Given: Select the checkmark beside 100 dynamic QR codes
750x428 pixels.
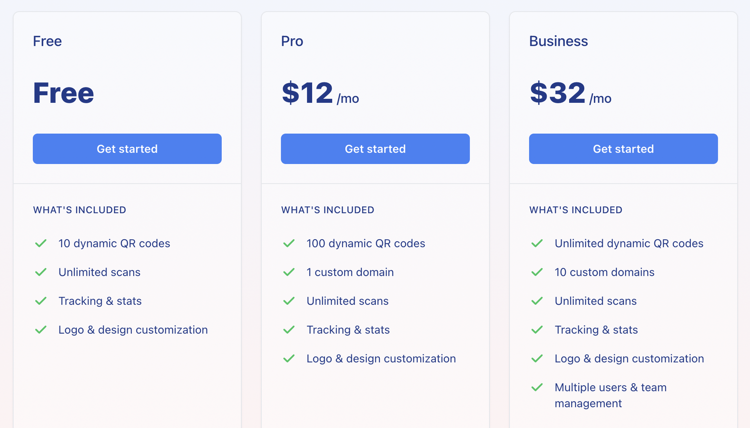Looking at the screenshot, I should 289,243.
